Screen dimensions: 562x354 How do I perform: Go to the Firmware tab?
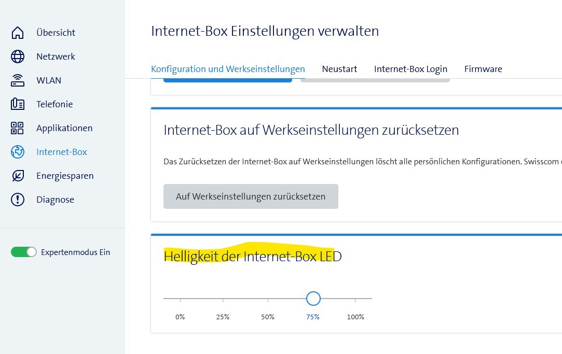point(483,69)
